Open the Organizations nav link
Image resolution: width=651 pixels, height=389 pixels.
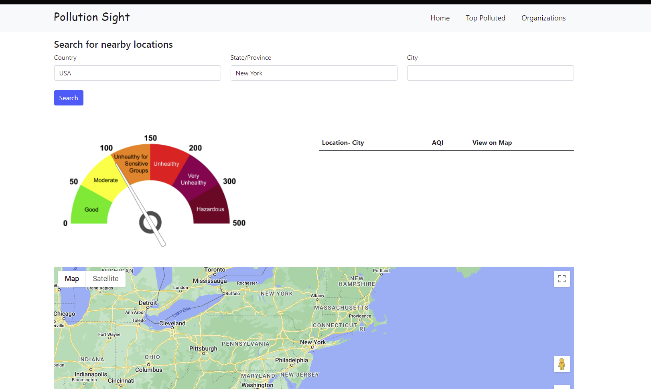pyautogui.click(x=544, y=18)
